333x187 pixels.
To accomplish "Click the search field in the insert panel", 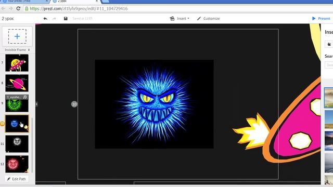I will pos(329,65).
